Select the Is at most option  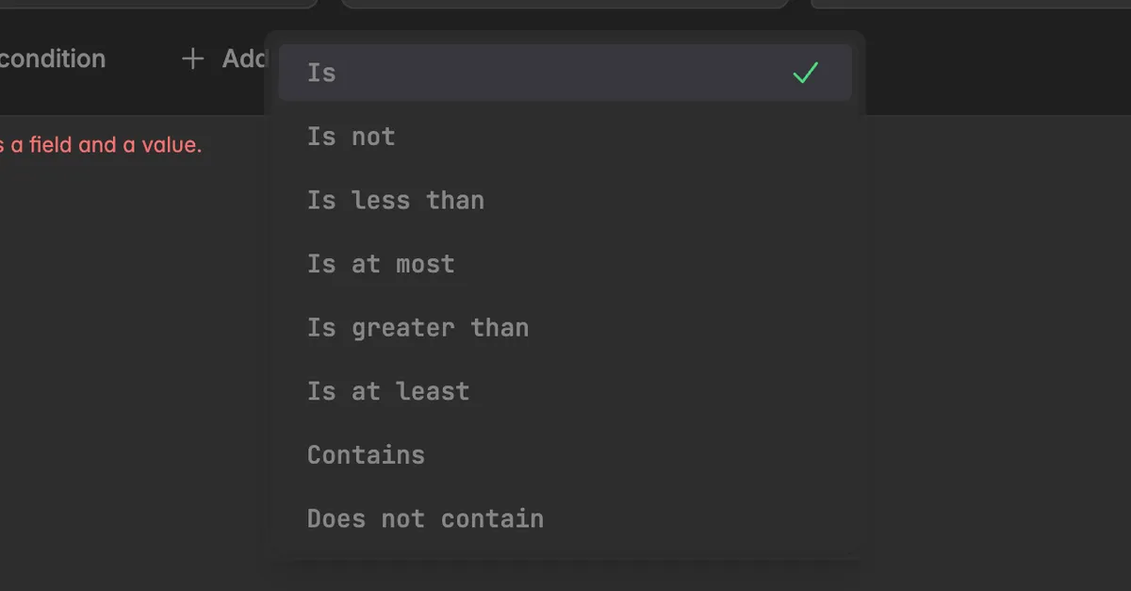coord(565,264)
